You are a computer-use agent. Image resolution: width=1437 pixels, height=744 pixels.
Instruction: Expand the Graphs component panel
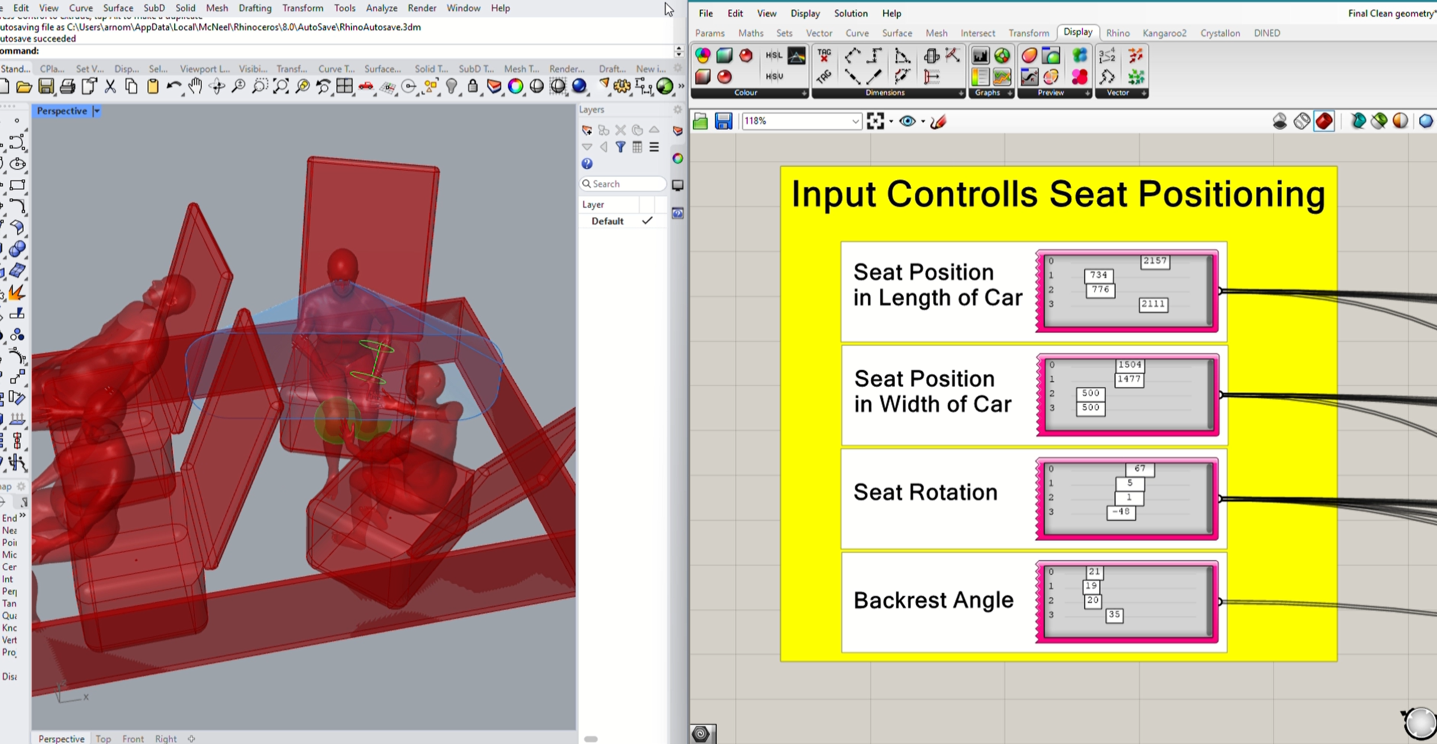point(1010,93)
